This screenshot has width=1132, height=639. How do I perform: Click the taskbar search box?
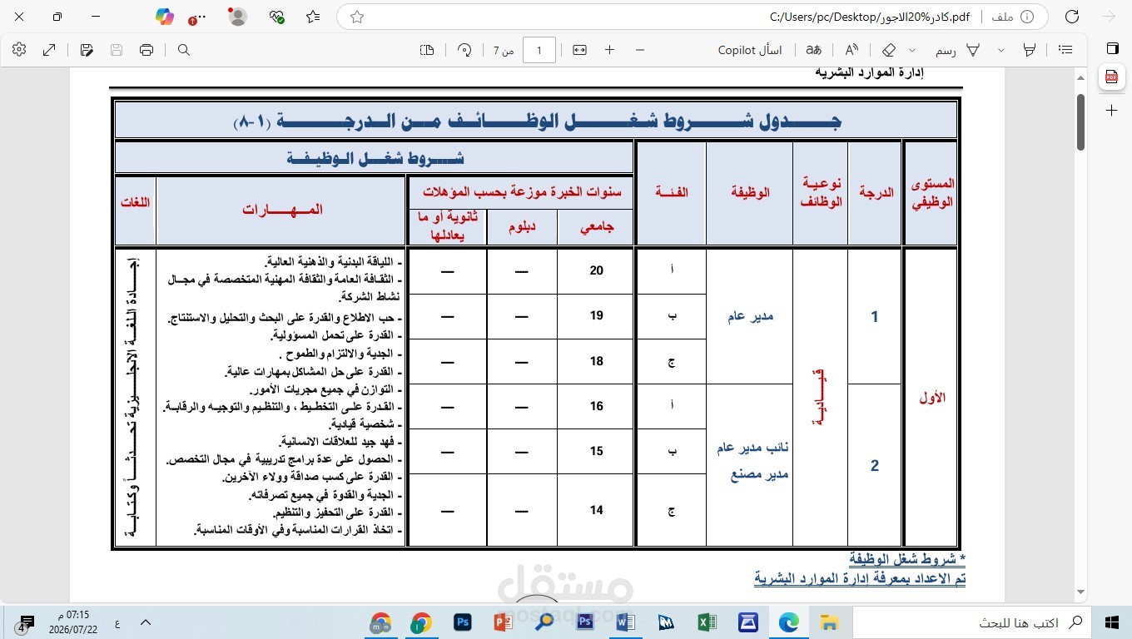(971, 622)
